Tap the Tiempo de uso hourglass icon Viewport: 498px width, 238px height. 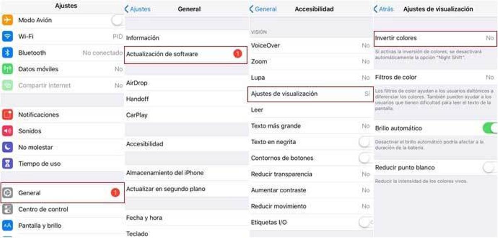7,163
